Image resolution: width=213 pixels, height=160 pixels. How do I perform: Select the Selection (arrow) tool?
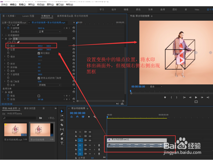pyautogui.click(x=62, y=111)
